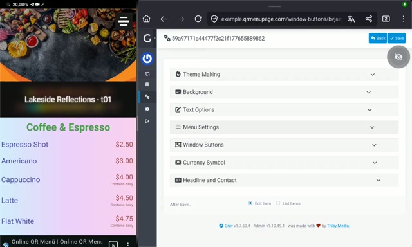Viewport: 412px width, 247px height.
Task: Click the address bar URL field
Action: tap(281, 19)
